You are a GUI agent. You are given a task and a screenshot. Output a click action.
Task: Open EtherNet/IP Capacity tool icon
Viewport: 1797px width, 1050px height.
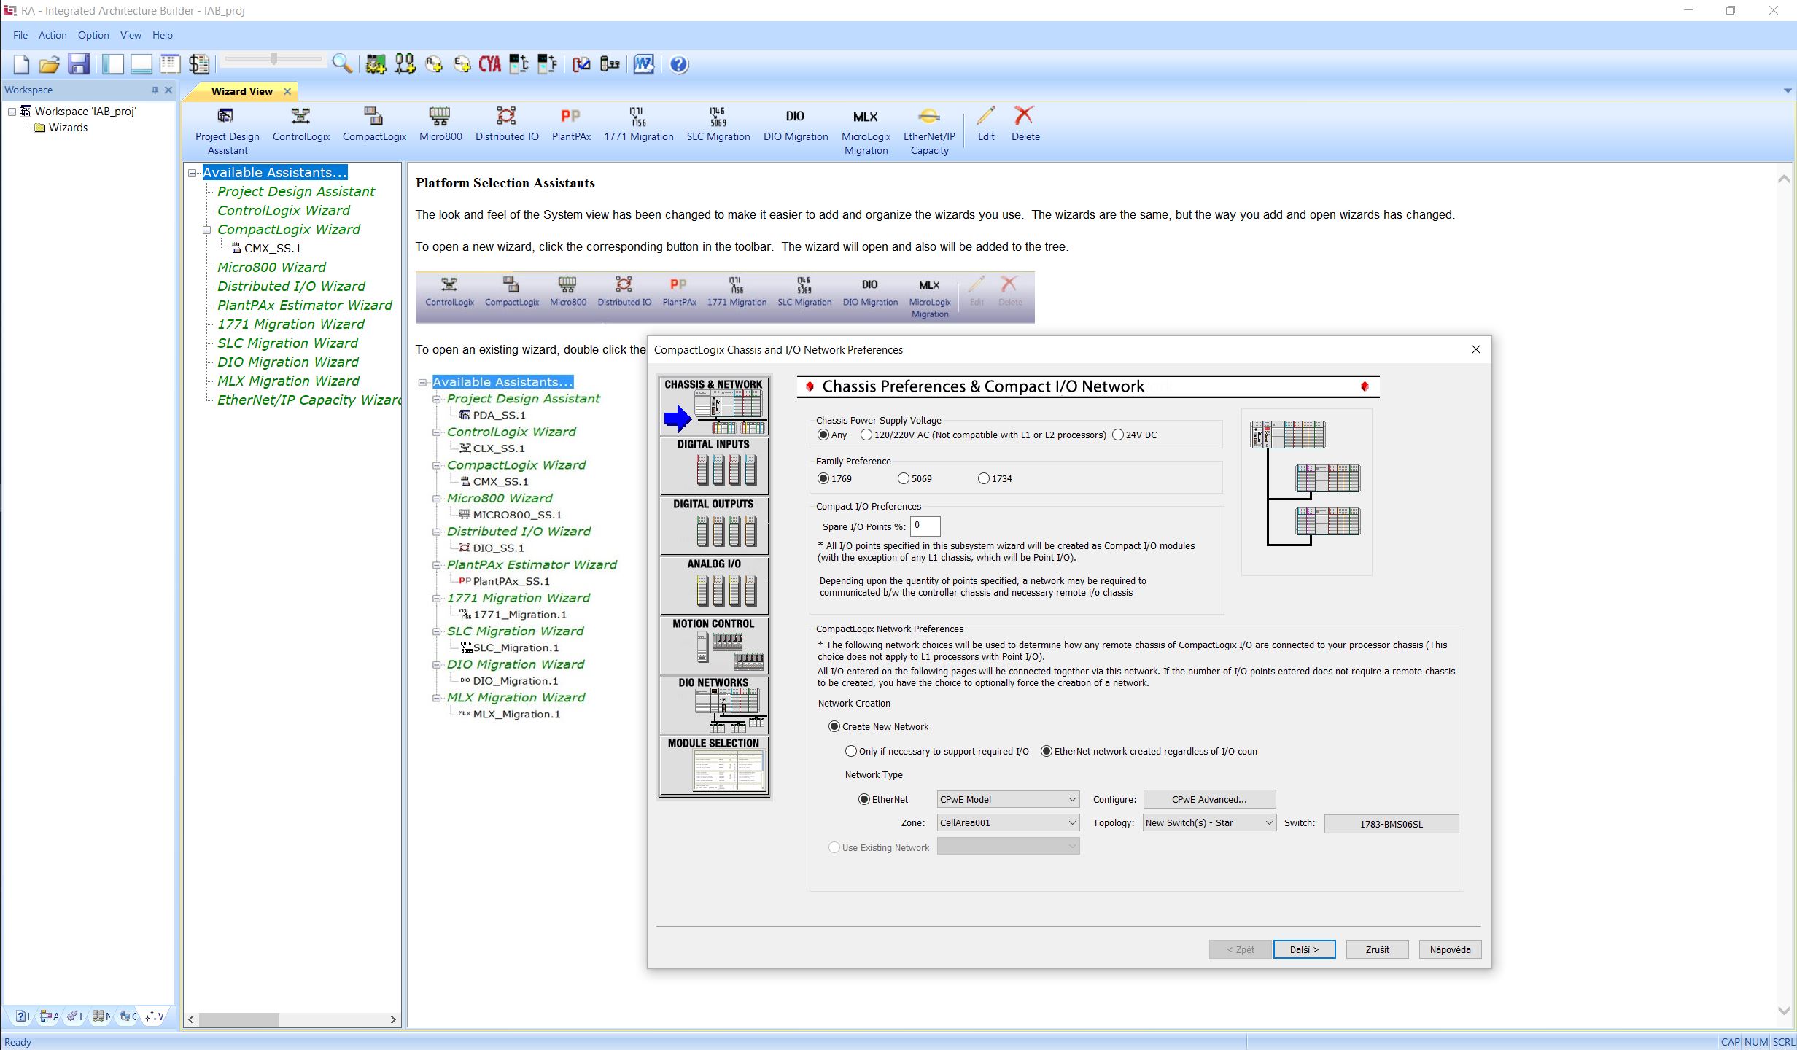[929, 131]
